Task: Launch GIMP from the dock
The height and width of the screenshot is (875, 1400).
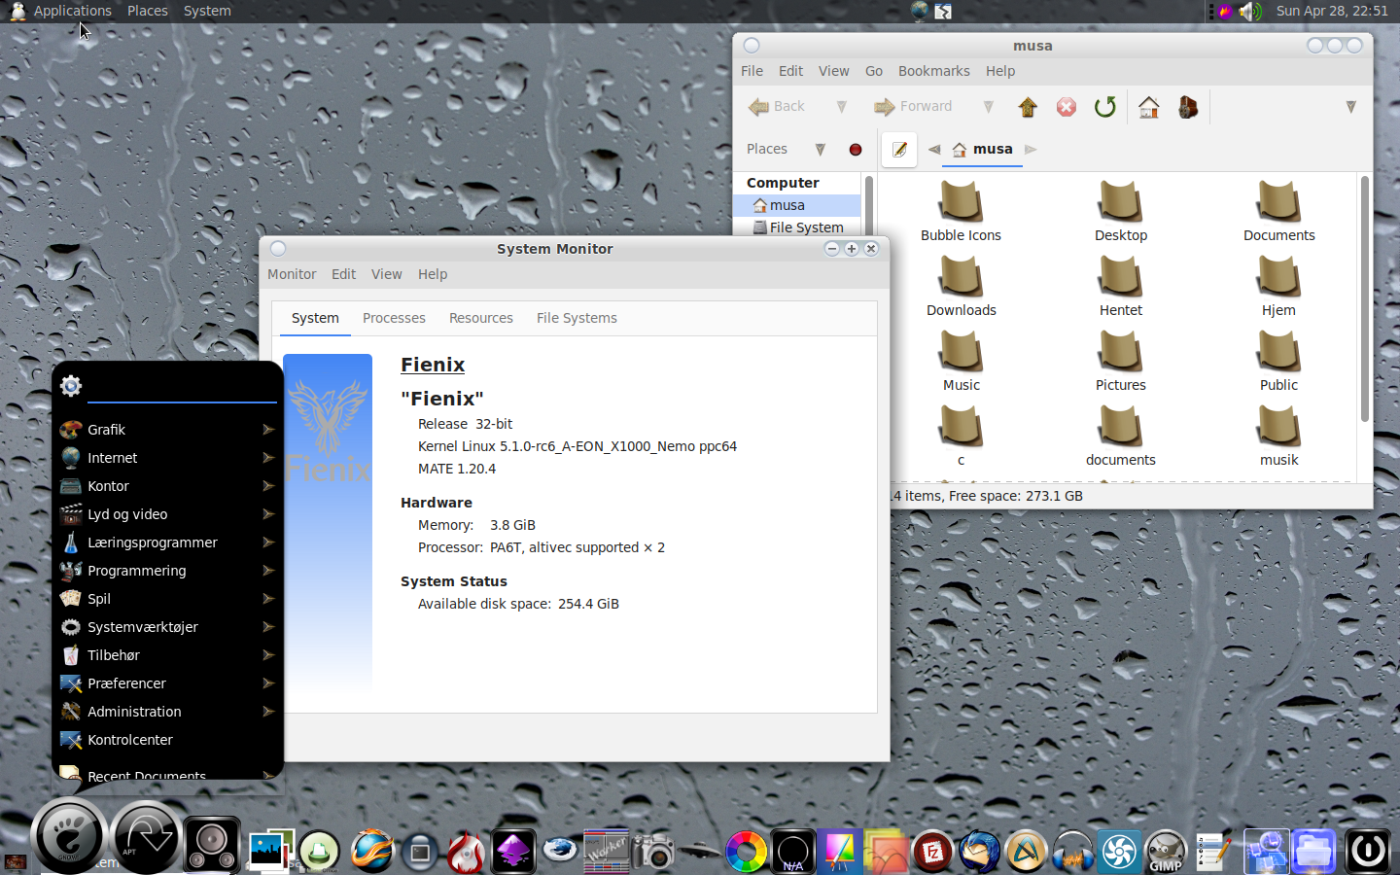Action: [1166, 852]
